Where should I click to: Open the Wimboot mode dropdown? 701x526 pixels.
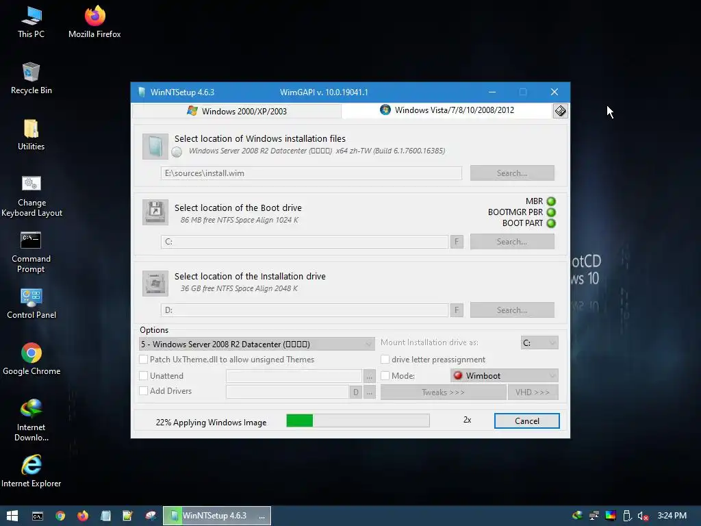(x=505, y=376)
